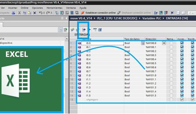Toggle Writable checkbox for I0.2
The height and width of the screenshot is (114, 196).
(x=193, y=51)
